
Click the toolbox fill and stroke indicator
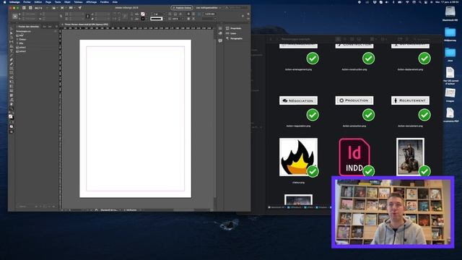[x=12, y=117]
